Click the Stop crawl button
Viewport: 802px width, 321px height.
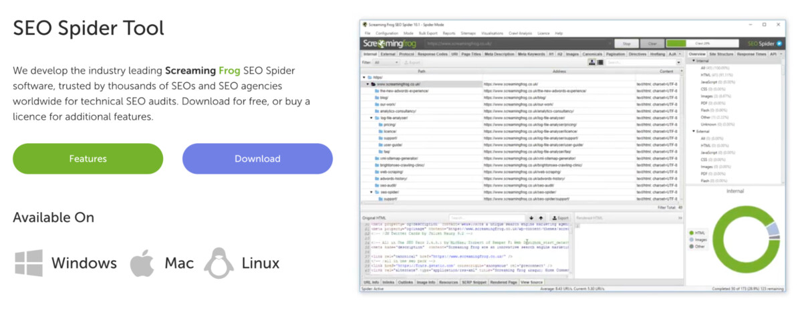[626, 43]
